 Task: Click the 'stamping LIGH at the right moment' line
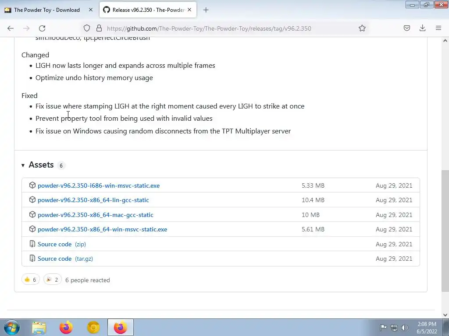170,106
